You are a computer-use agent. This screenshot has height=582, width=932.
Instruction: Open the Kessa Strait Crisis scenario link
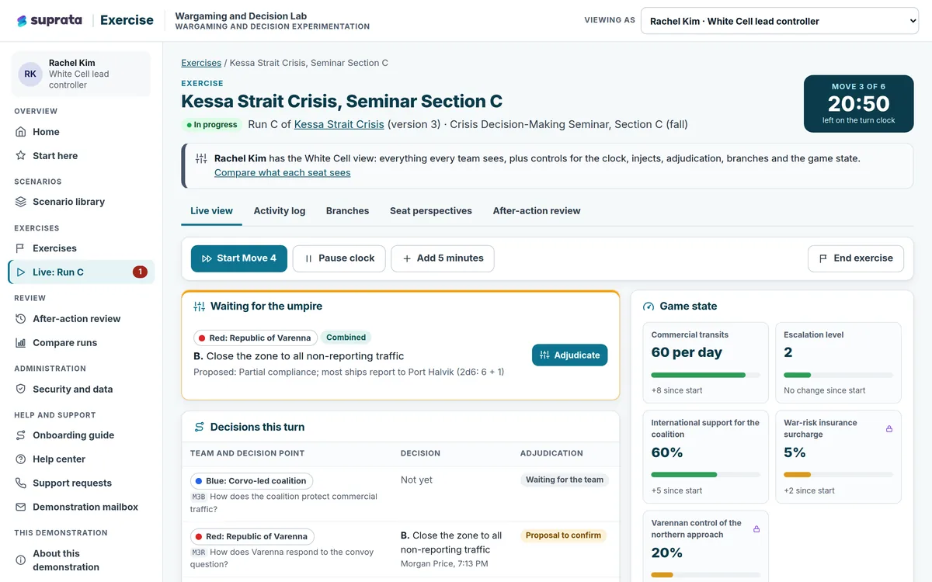339,124
